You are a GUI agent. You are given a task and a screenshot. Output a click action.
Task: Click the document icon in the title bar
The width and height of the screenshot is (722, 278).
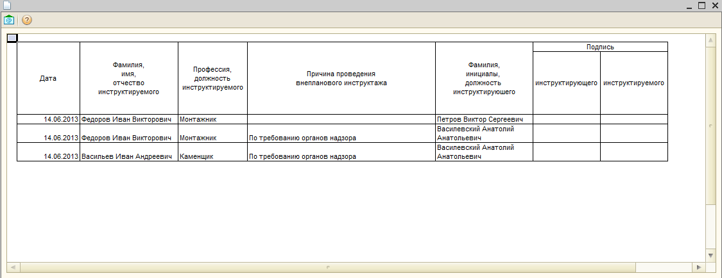tap(7, 5)
